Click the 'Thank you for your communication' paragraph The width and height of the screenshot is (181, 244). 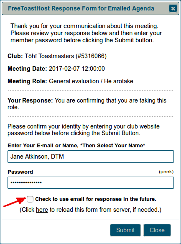click(86, 33)
